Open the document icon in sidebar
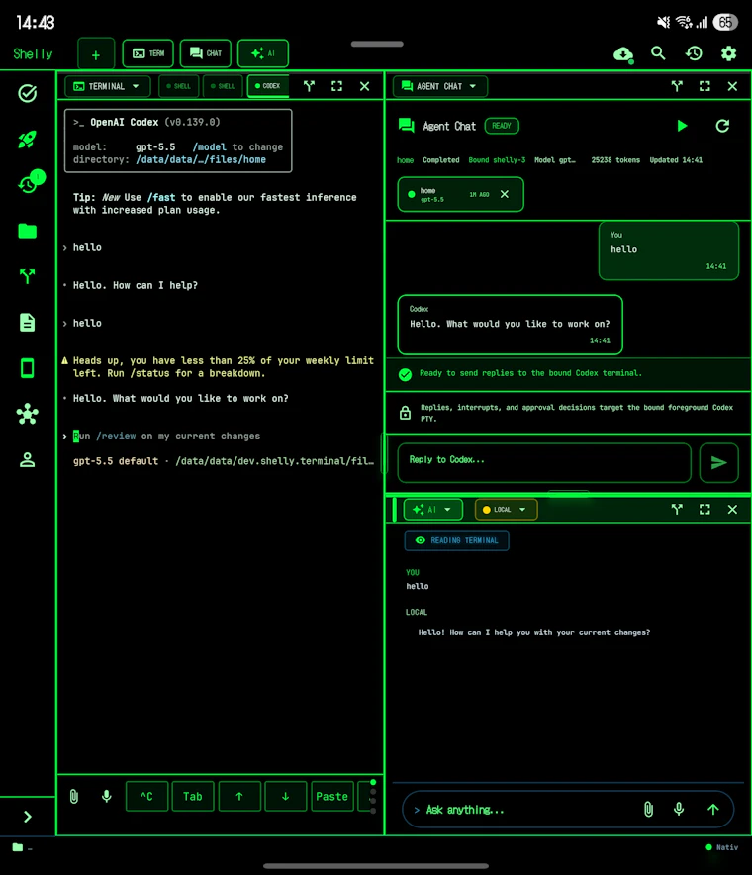The image size is (752, 875). pyautogui.click(x=28, y=322)
